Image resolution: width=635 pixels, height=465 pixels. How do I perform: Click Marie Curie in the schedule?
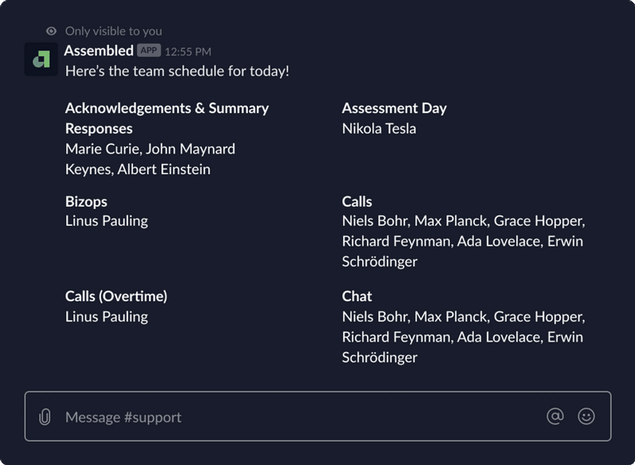[x=101, y=149]
